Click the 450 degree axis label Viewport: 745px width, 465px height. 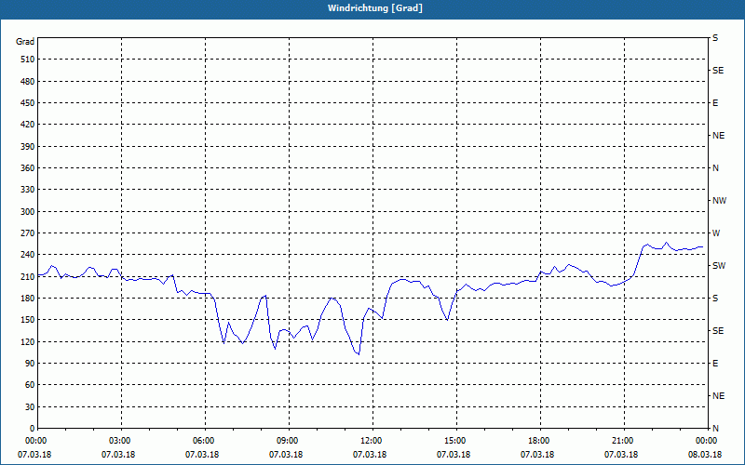[x=27, y=103]
